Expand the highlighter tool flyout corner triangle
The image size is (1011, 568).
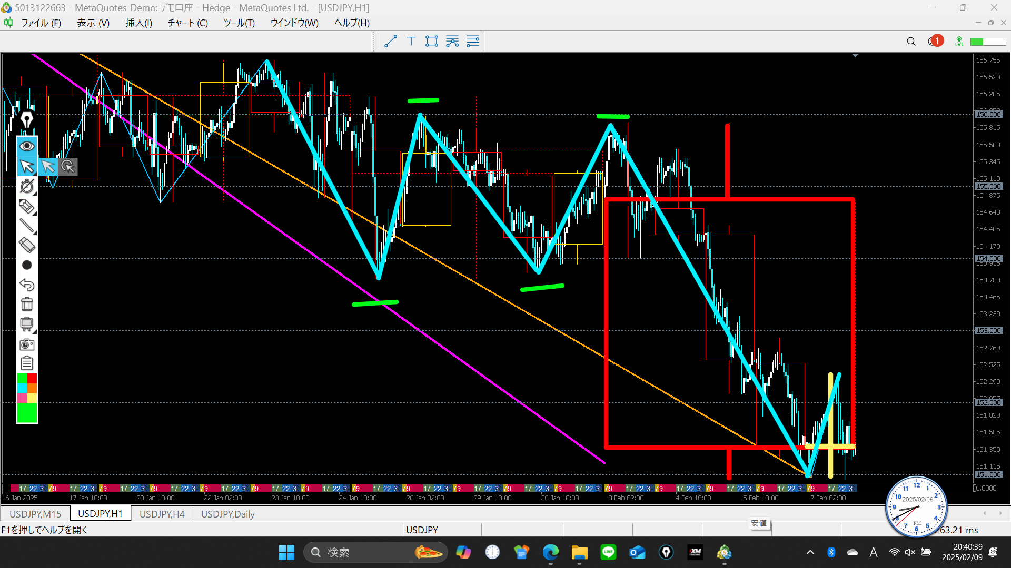[x=34, y=213]
